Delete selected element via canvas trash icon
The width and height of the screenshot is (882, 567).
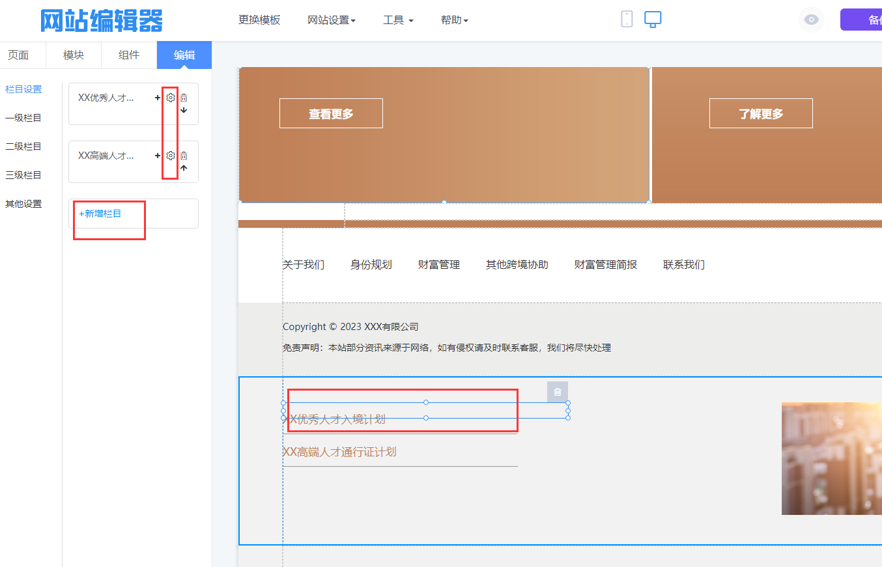[x=558, y=392]
